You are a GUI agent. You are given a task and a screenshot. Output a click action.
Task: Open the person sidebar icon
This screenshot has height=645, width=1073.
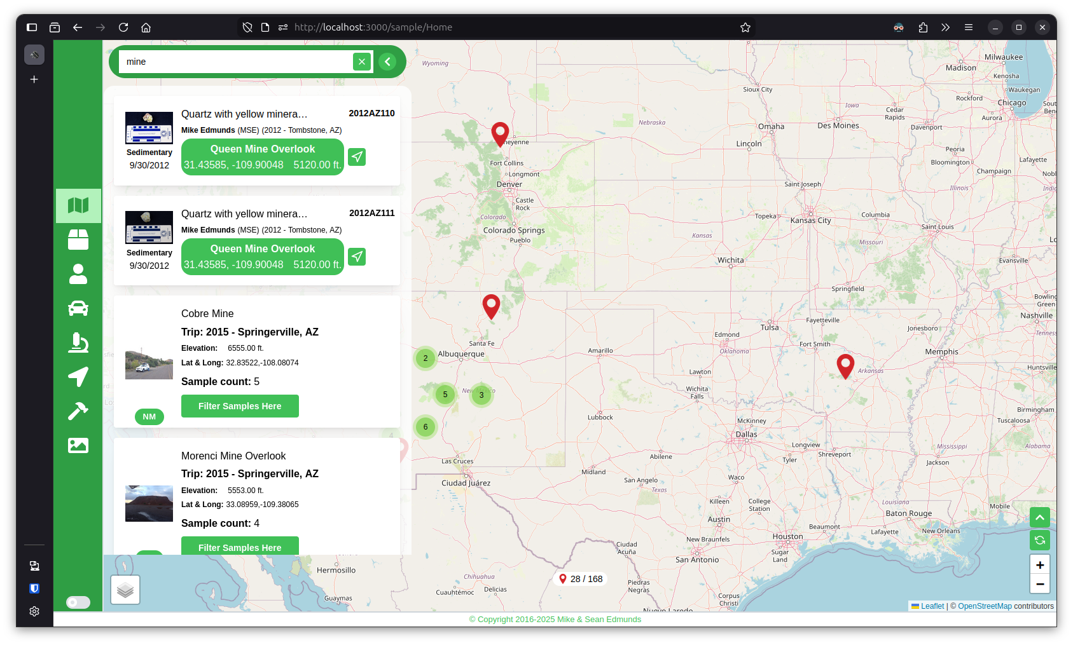pyautogui.click(x=78, y=274)
